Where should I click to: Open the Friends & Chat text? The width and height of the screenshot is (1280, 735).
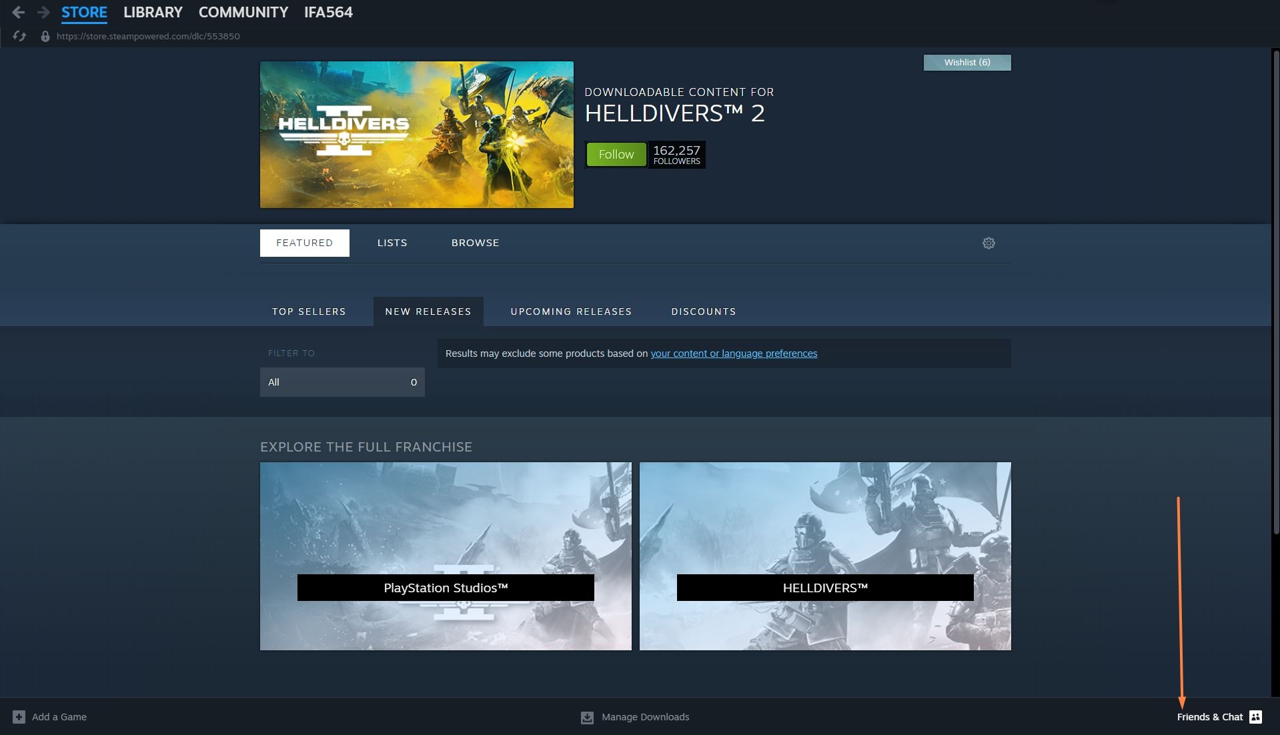pyautogui.click(x=1210, y=717)
